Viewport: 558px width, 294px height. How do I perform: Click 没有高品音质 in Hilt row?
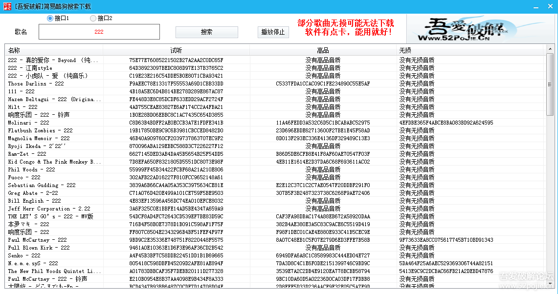coord(323,107)
